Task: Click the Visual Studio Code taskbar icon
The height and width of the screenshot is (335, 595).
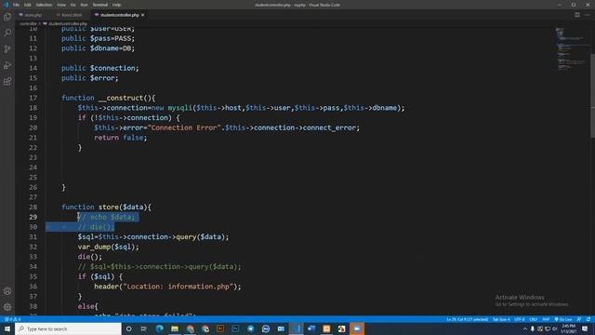Action: click(x=296, y=328)
